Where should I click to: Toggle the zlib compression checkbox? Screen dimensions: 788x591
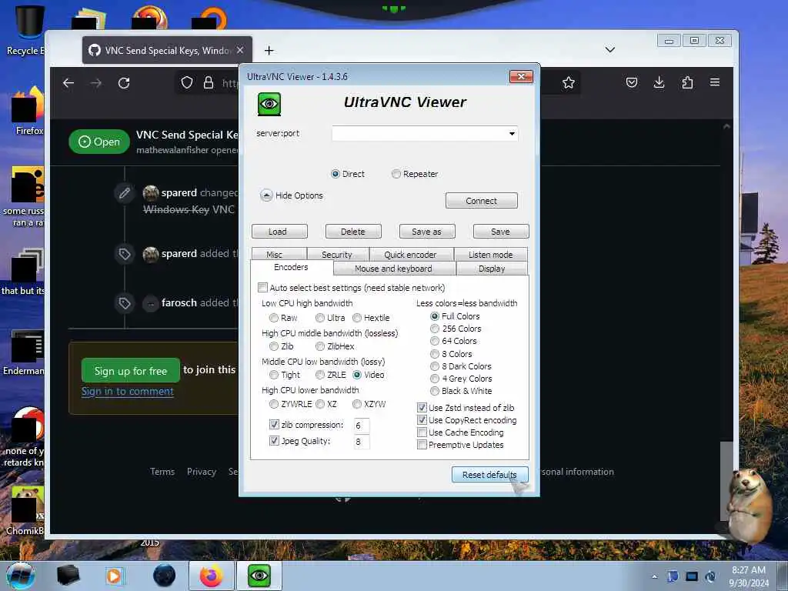(274, 425)
